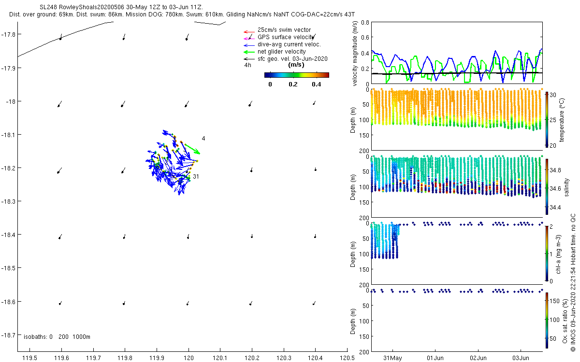Select the '25cm/s swim vector' legend label
The width and height of the screenshot is (580, 362).
pos(284,30)
